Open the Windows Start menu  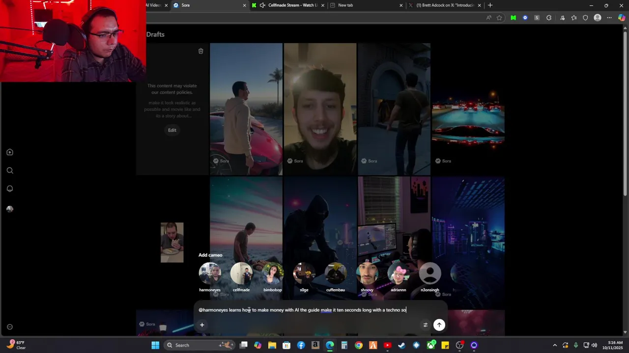click(155, 345)
